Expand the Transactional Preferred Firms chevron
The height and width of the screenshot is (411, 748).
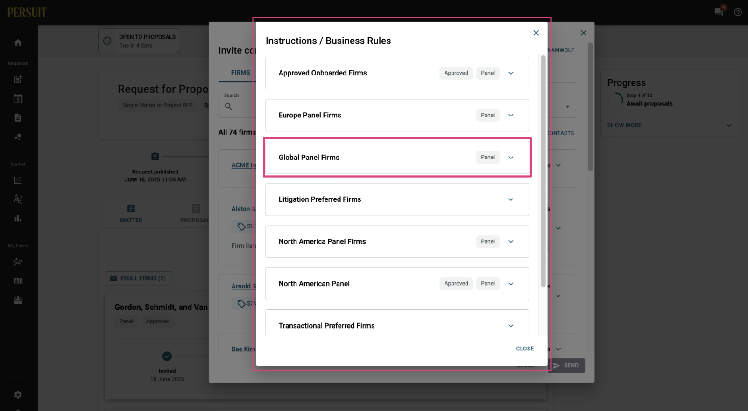pos(511,326)
